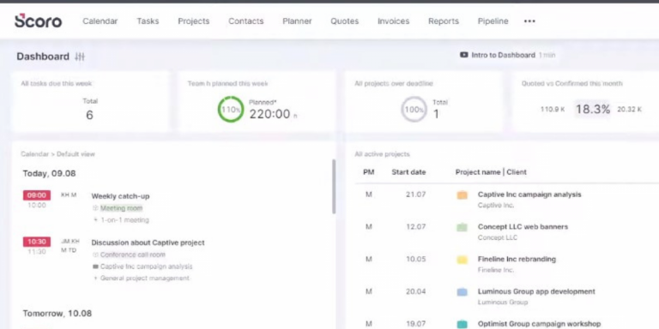Click the 100% over deadline ring
This screenshot has height=329, width=659.
pos(414,110)
